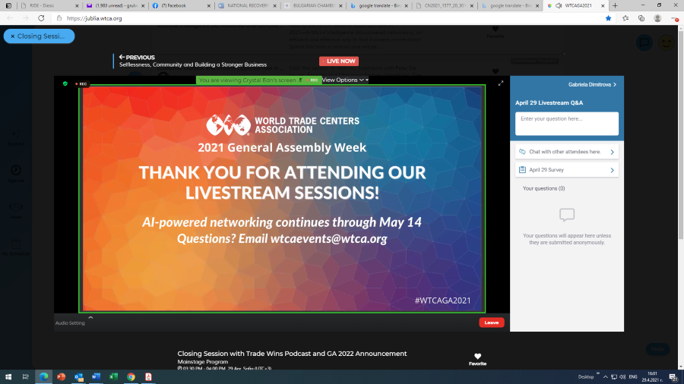The height and width of the screenshot is (384, 684).
Task: Open the favorites list icon
Action: pos(625,18)
